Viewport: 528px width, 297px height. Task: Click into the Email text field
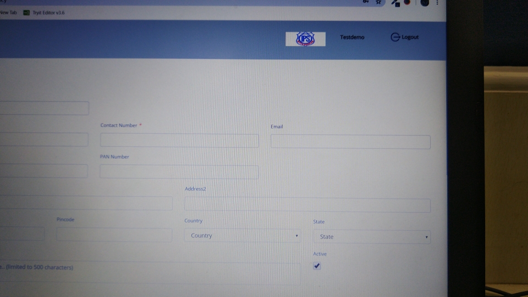point(350,142)
